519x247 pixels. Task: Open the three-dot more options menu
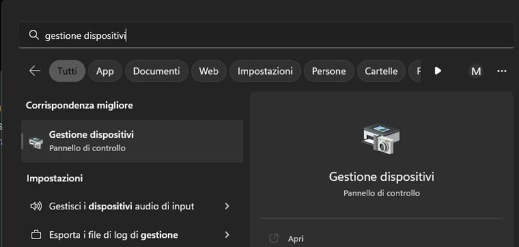[501, 71]
